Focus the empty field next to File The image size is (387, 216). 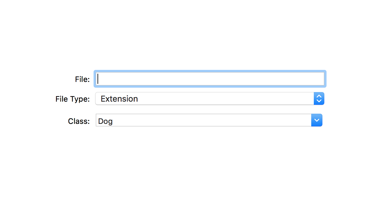[210, 79]
